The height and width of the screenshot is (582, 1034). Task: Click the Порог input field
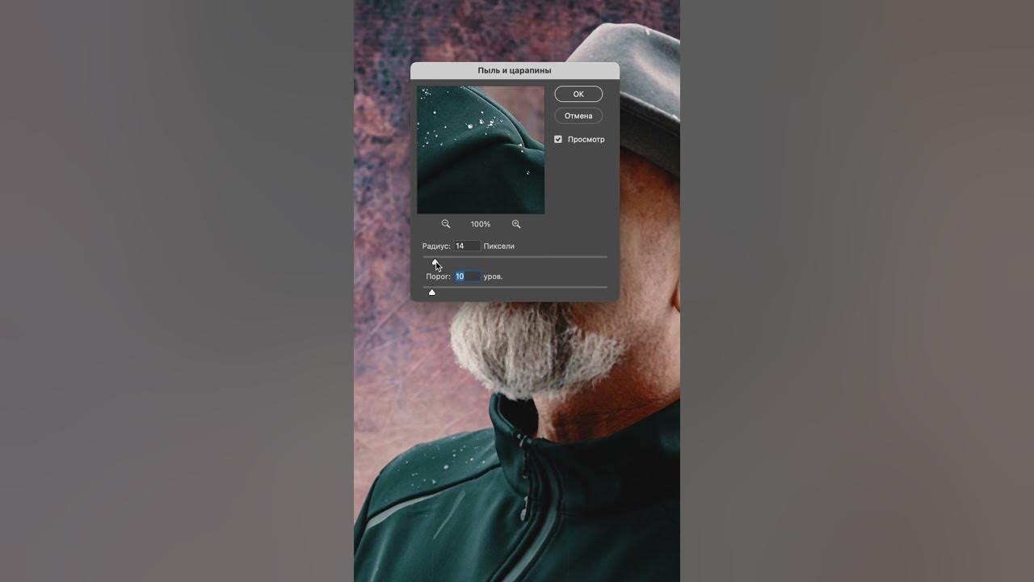pos(467,276)
